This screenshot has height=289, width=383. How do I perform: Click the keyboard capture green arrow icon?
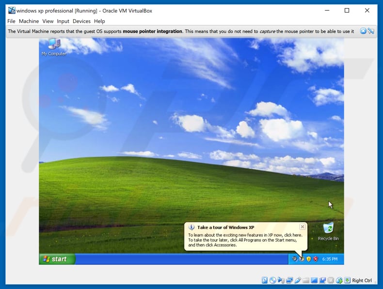click(x=347, y=280)
